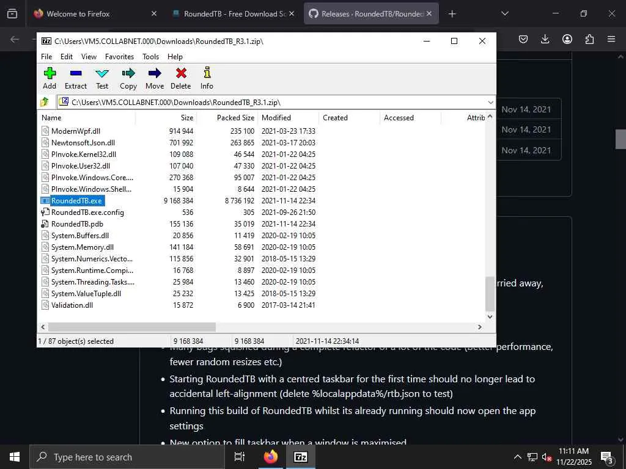Open the Info toolbar icon
The image size is (626, 469).
point(207,79)
